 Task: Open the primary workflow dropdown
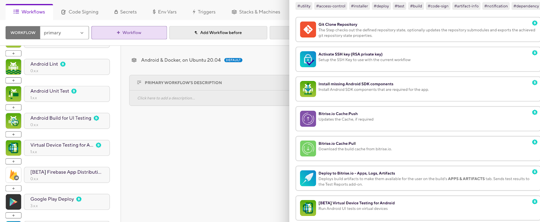64,33
